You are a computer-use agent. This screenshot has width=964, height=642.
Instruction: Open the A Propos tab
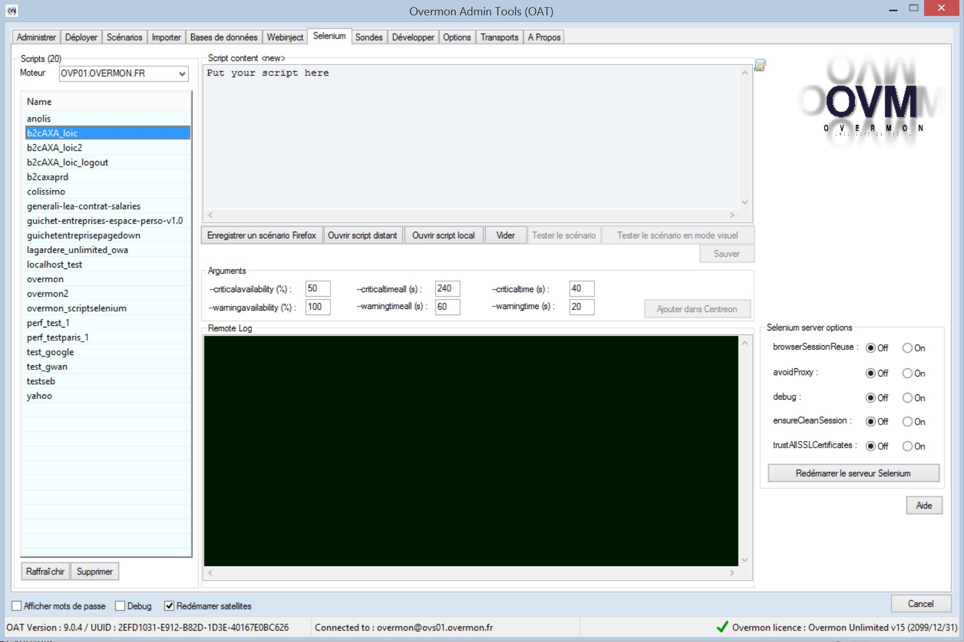coord(544,37)
